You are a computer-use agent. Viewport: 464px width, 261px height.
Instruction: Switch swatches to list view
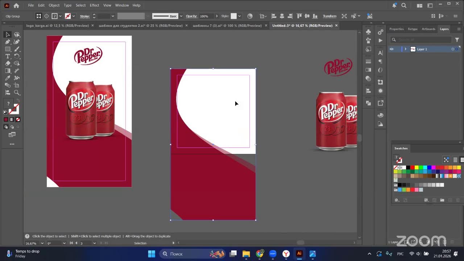pos(455,160)
